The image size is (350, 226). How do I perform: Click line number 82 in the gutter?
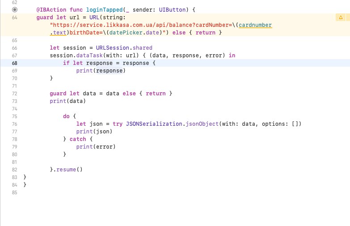pos(14,170)
